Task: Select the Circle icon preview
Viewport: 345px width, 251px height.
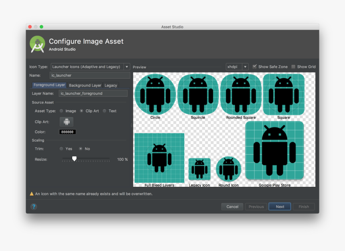Action: point(155,95)
